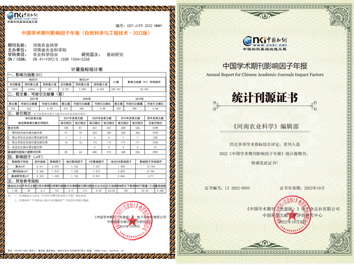Click the English subtitle Annual Report for Chinese Academic Journals

point(265,75)
